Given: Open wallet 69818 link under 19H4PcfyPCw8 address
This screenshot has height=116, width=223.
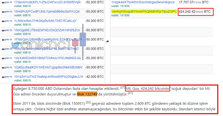Looking at the screenshot, I should pyautogui.click(x=22, y=15).
